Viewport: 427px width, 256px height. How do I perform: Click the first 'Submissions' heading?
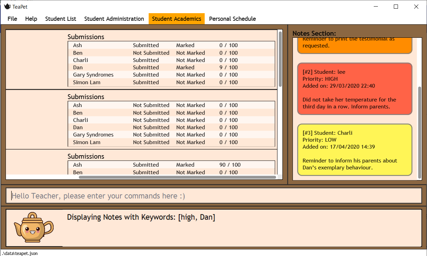(86, 37)
